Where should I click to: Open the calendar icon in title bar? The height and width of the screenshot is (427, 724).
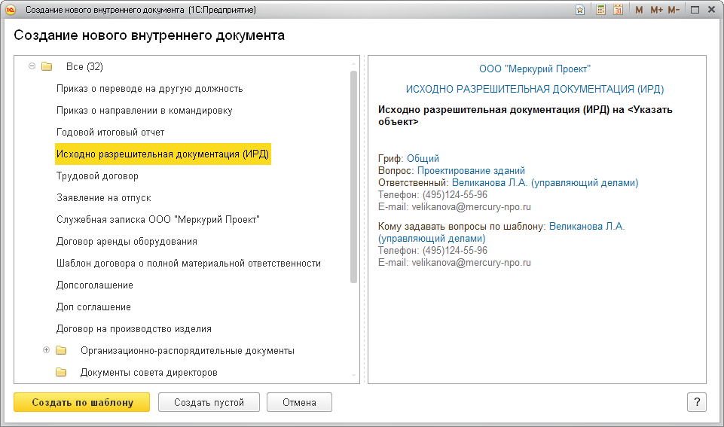click(x=619, y=10)
